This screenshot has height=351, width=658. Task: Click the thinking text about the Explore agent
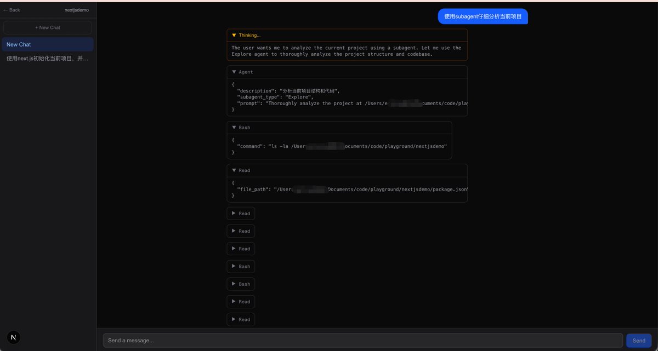tap(347, 51)
